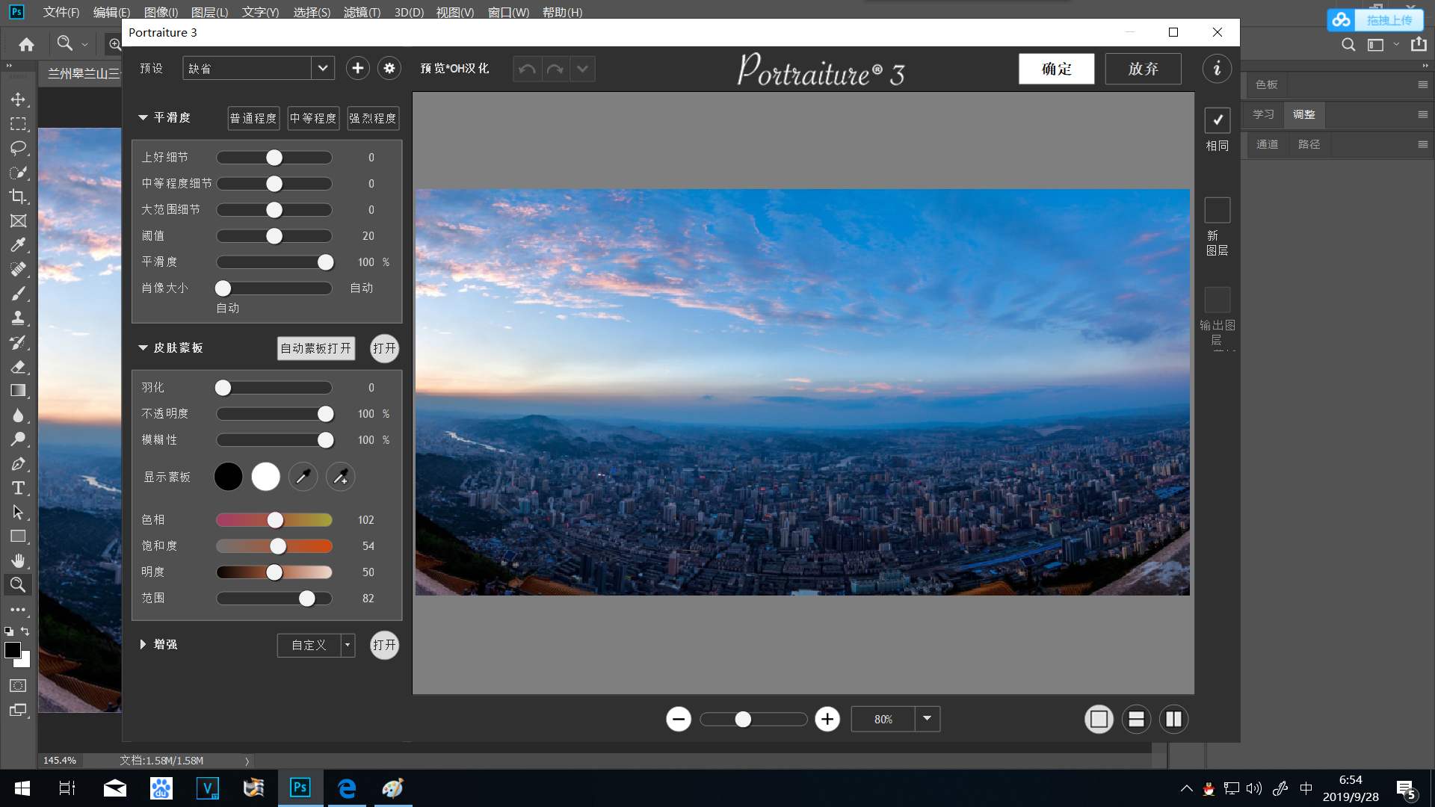
Task: Open the zoom percentage dropdown arrow
Action: point(927,719)
